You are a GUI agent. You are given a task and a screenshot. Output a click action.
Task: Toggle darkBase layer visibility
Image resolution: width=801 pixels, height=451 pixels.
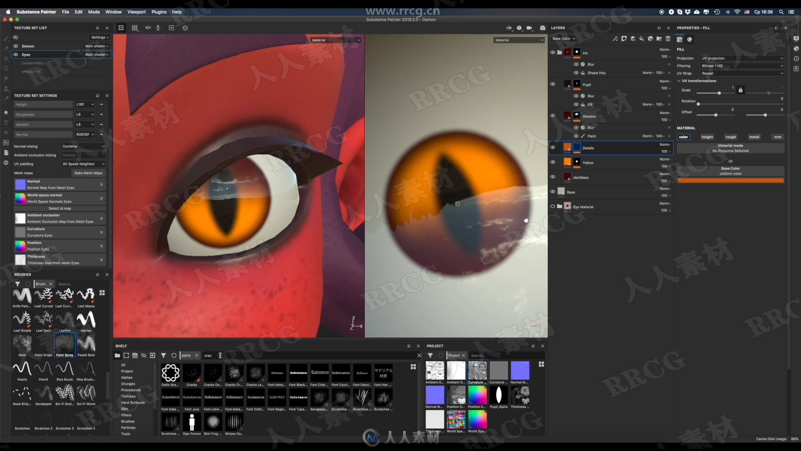point(552,177)
